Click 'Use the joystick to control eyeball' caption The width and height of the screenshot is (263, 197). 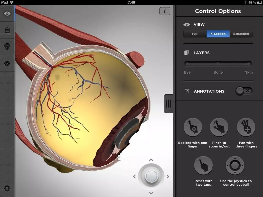pyautogui.click(x=236, y=183)
